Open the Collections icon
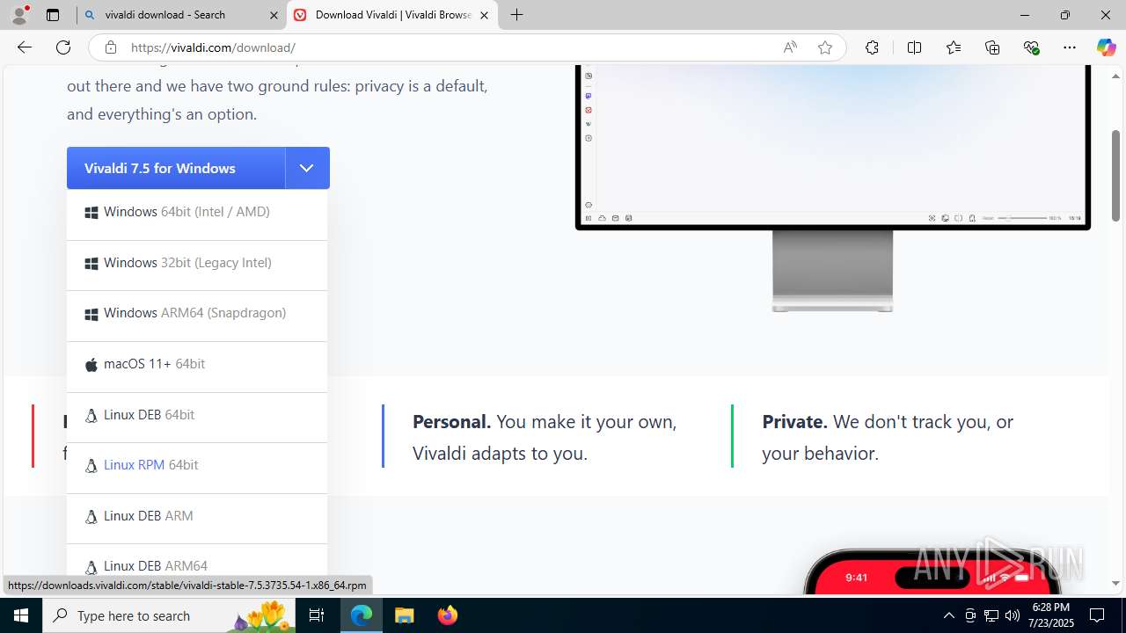1126x633 pixels. pos(992,47)
